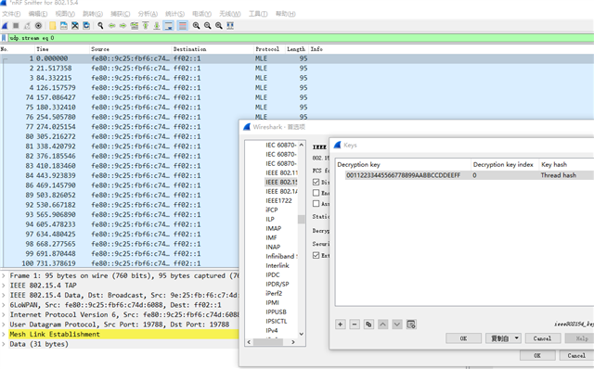Click protocol list horizontal scrollbar

[268, 342]
